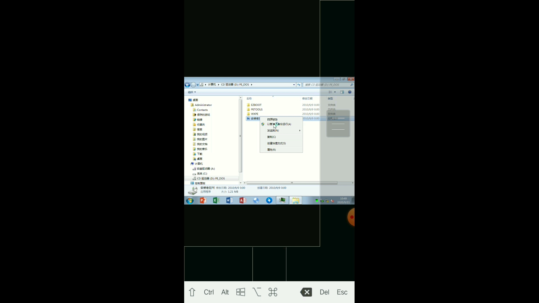Toggle the Alt modifier key
The image size is (539, 303).
click(x=225, y=292)
